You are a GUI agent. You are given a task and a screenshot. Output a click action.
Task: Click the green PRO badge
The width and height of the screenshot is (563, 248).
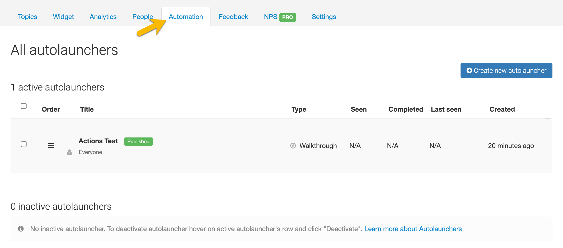[287, 17]
